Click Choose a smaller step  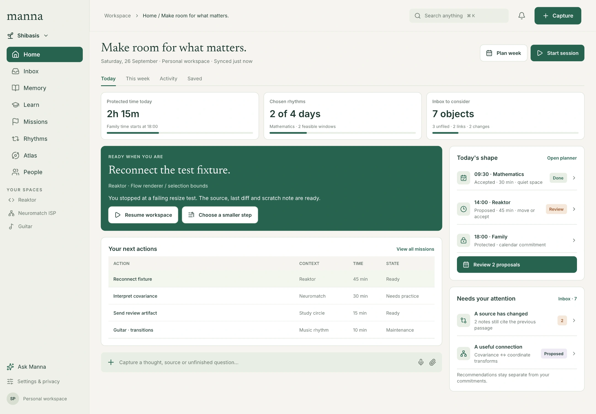pyautogui.click(x=220, y=215)
